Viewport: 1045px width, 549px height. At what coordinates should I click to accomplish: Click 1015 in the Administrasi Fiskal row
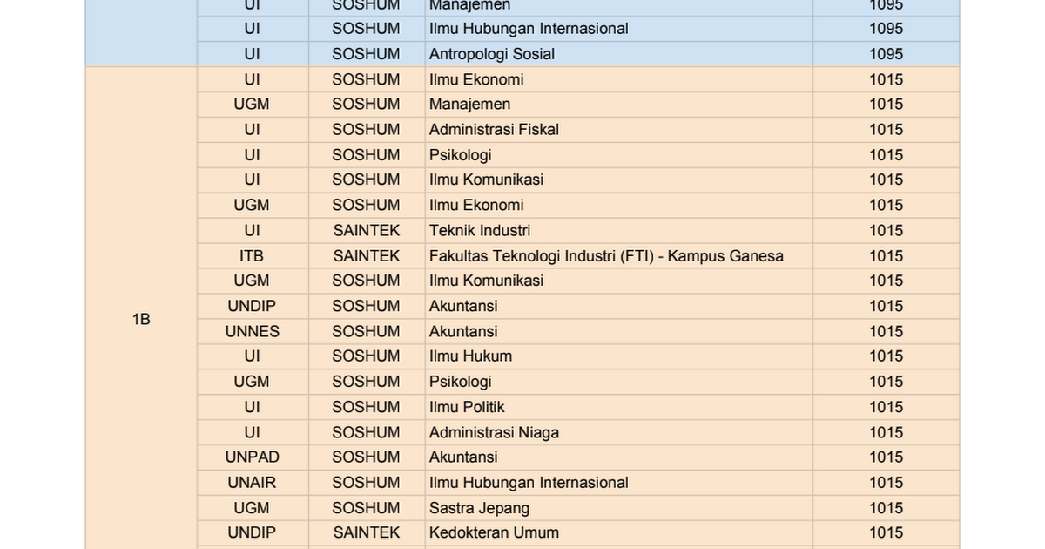886,129
